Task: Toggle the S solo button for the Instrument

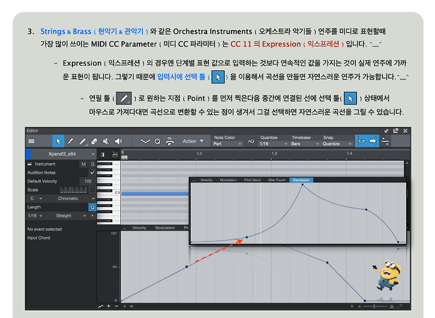Action: [92, 164]
